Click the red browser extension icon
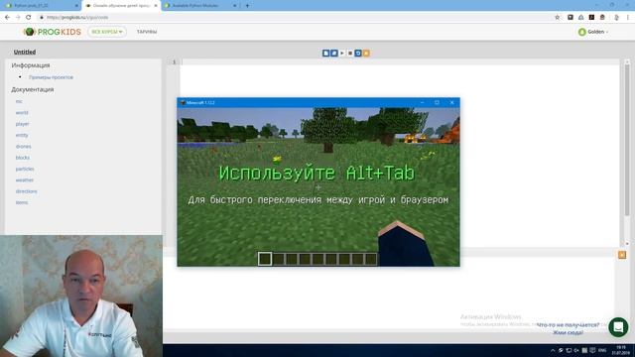Image resolution: width=635 pixels, height=357 pixels. click(x=602, y=18)
